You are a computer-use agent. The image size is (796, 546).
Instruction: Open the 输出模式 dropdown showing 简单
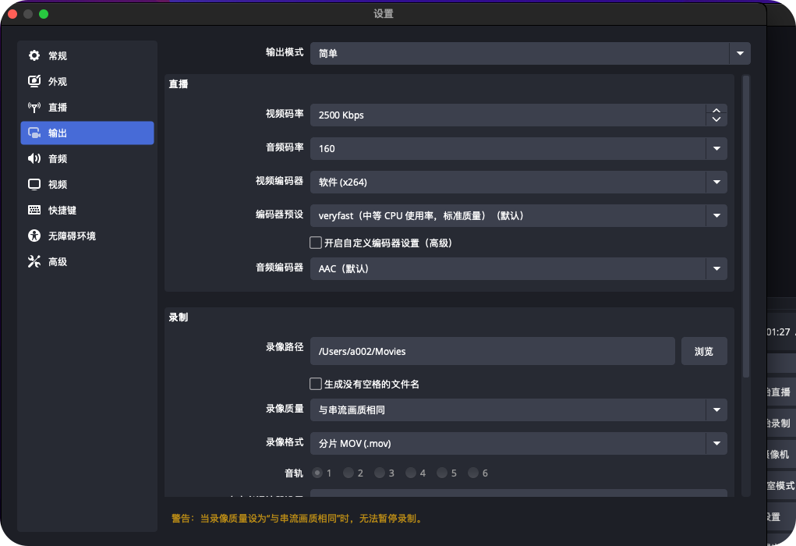tap(530, 53)
